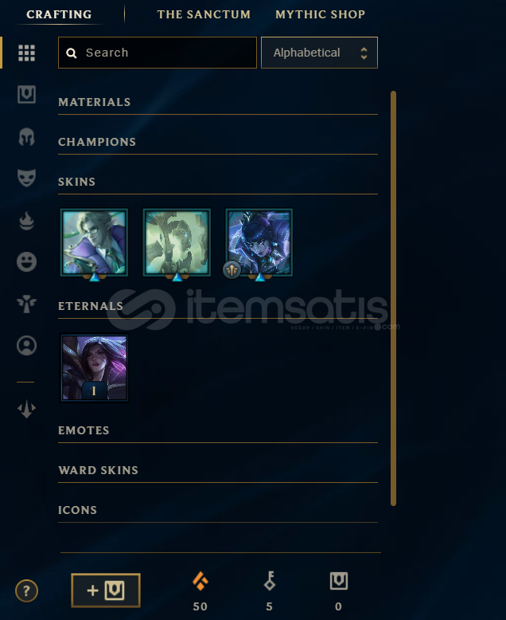This screenshot has height=620, width=506.
Task: Collapse the Skins section header
Action: coord(218,182)
